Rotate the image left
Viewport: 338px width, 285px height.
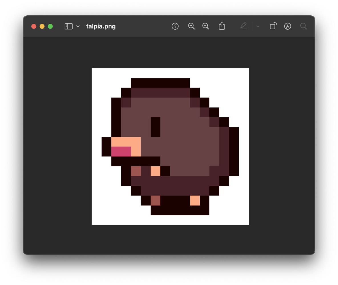tap(273, 26)
